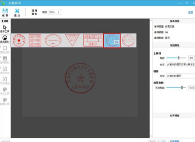This screenshot has width=195, height=142.
Task: Click the check for updates link
Action: (x=174, y=141)
